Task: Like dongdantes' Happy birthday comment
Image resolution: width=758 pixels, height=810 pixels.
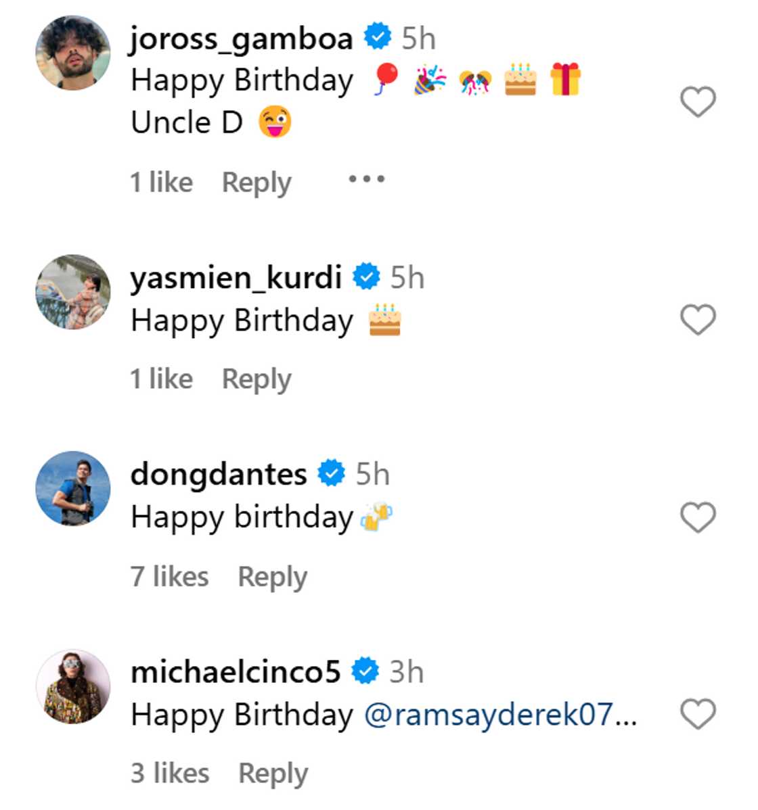Action: [697, 518]
